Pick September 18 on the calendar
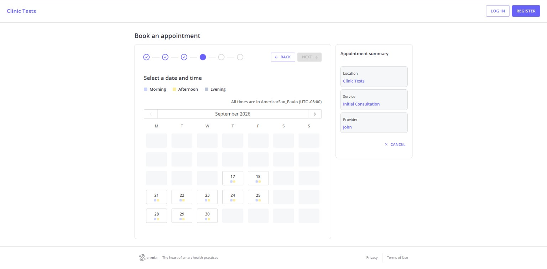The image size is (547, 269). [x=258, y=178]
